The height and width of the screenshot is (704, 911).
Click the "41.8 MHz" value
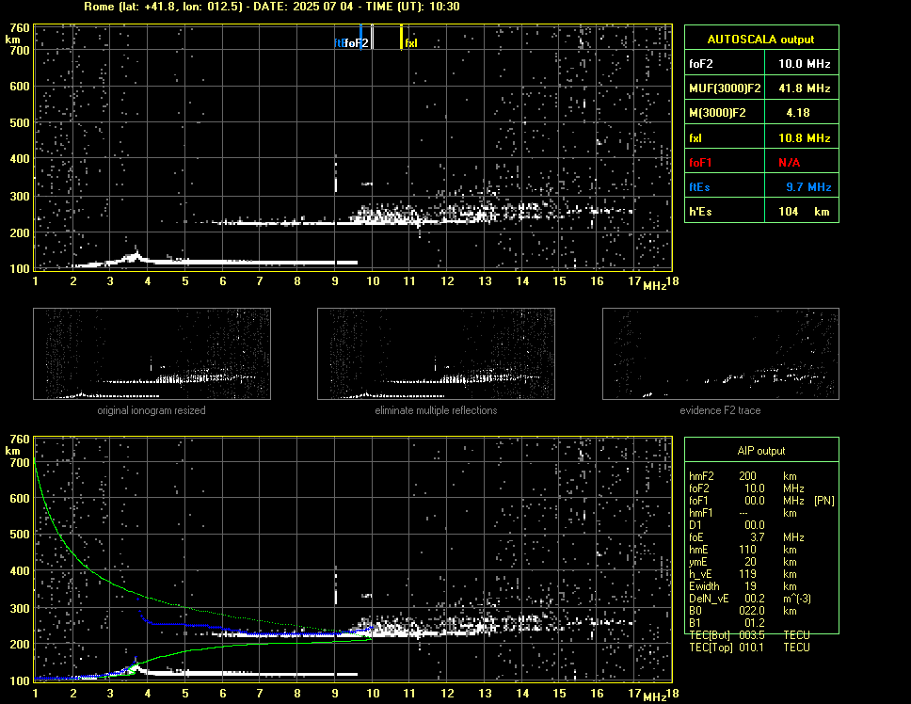click(x=804, y=88)
